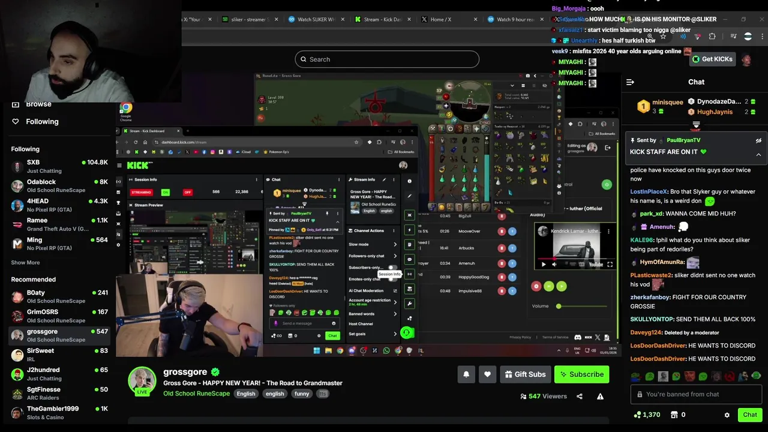Expand the gift leaderboard with its arrow handle
This screenshot has width=768, height=432.
[x=696, y=125]
